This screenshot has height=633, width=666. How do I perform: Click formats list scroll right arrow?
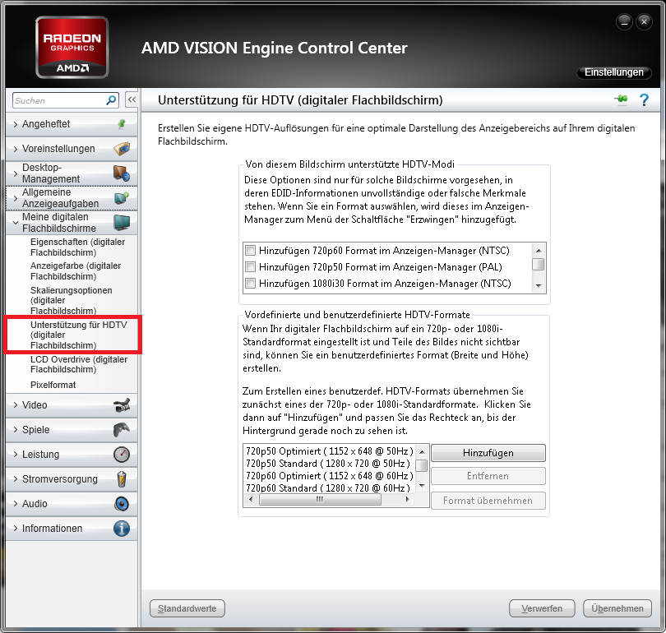[407, 500]
